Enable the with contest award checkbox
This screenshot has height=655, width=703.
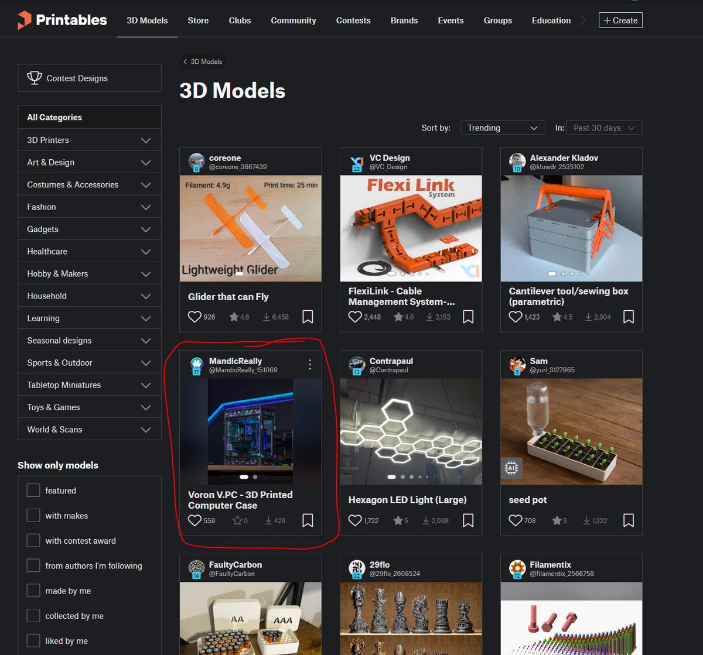coord(33,541)
